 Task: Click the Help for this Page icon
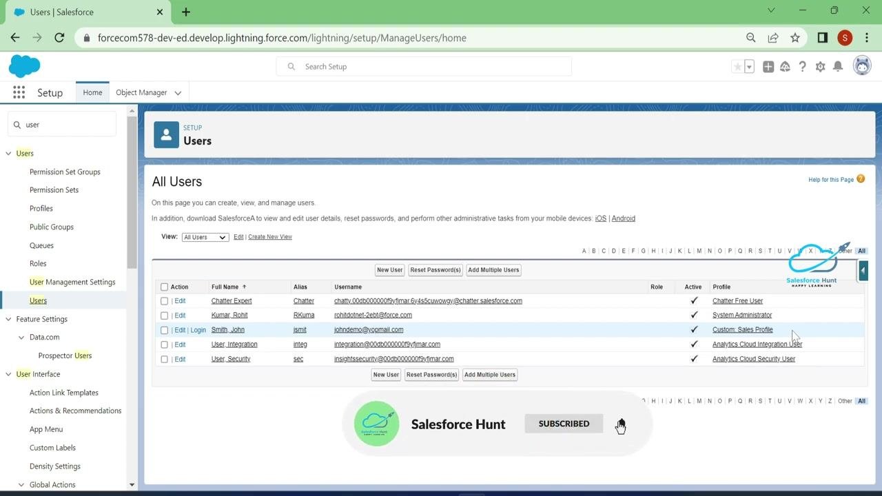point(861,179)
